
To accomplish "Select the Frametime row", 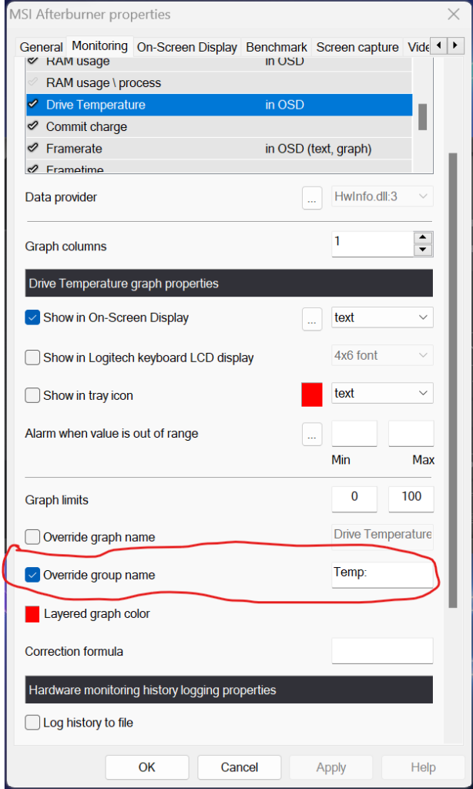I will coord(219,168).
